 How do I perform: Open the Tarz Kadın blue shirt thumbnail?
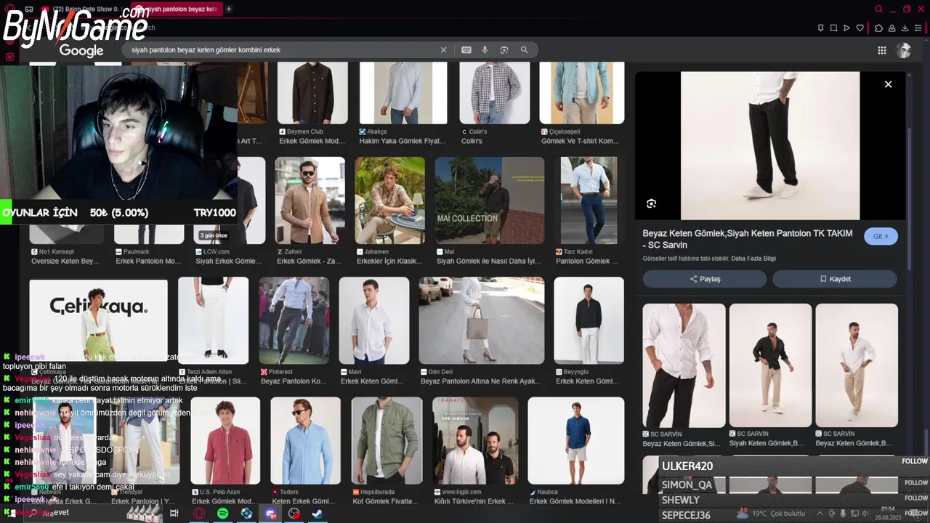point(589,200)
